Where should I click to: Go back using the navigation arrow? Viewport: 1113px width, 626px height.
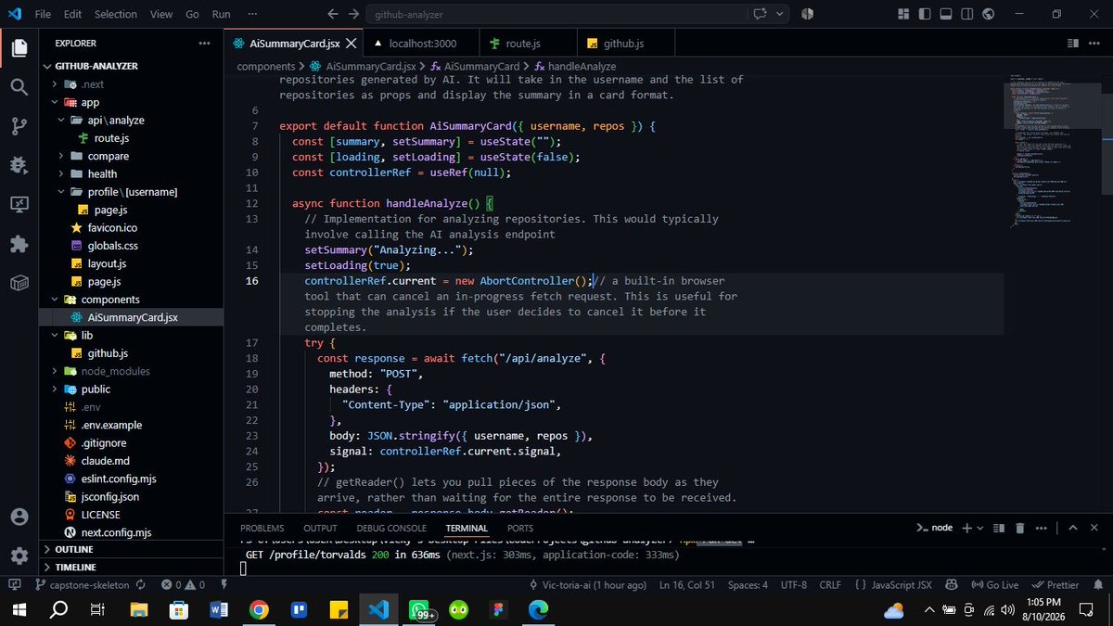334,15
